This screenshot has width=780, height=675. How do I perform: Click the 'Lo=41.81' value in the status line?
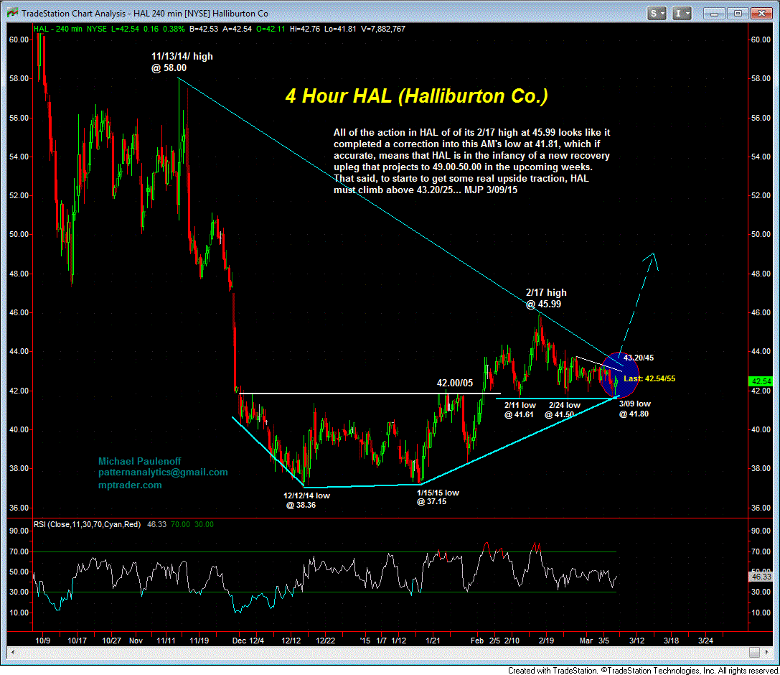coord(340,29)
